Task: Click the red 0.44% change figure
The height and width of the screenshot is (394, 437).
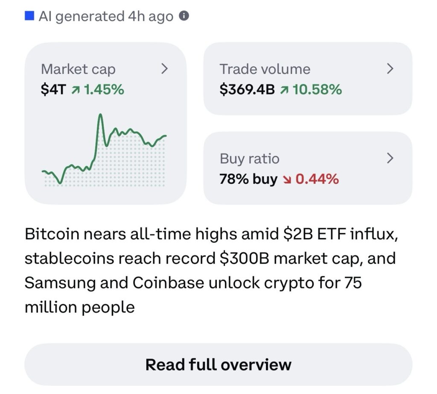Action: 317,179
